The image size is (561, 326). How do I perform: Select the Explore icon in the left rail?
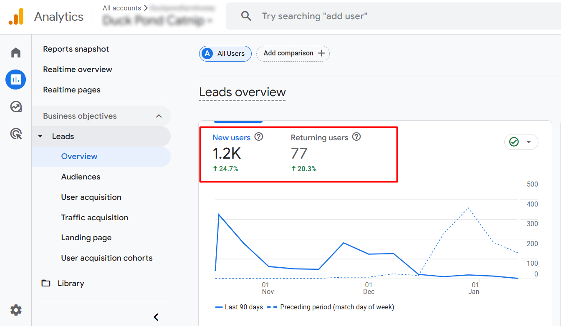coord(15,107)
